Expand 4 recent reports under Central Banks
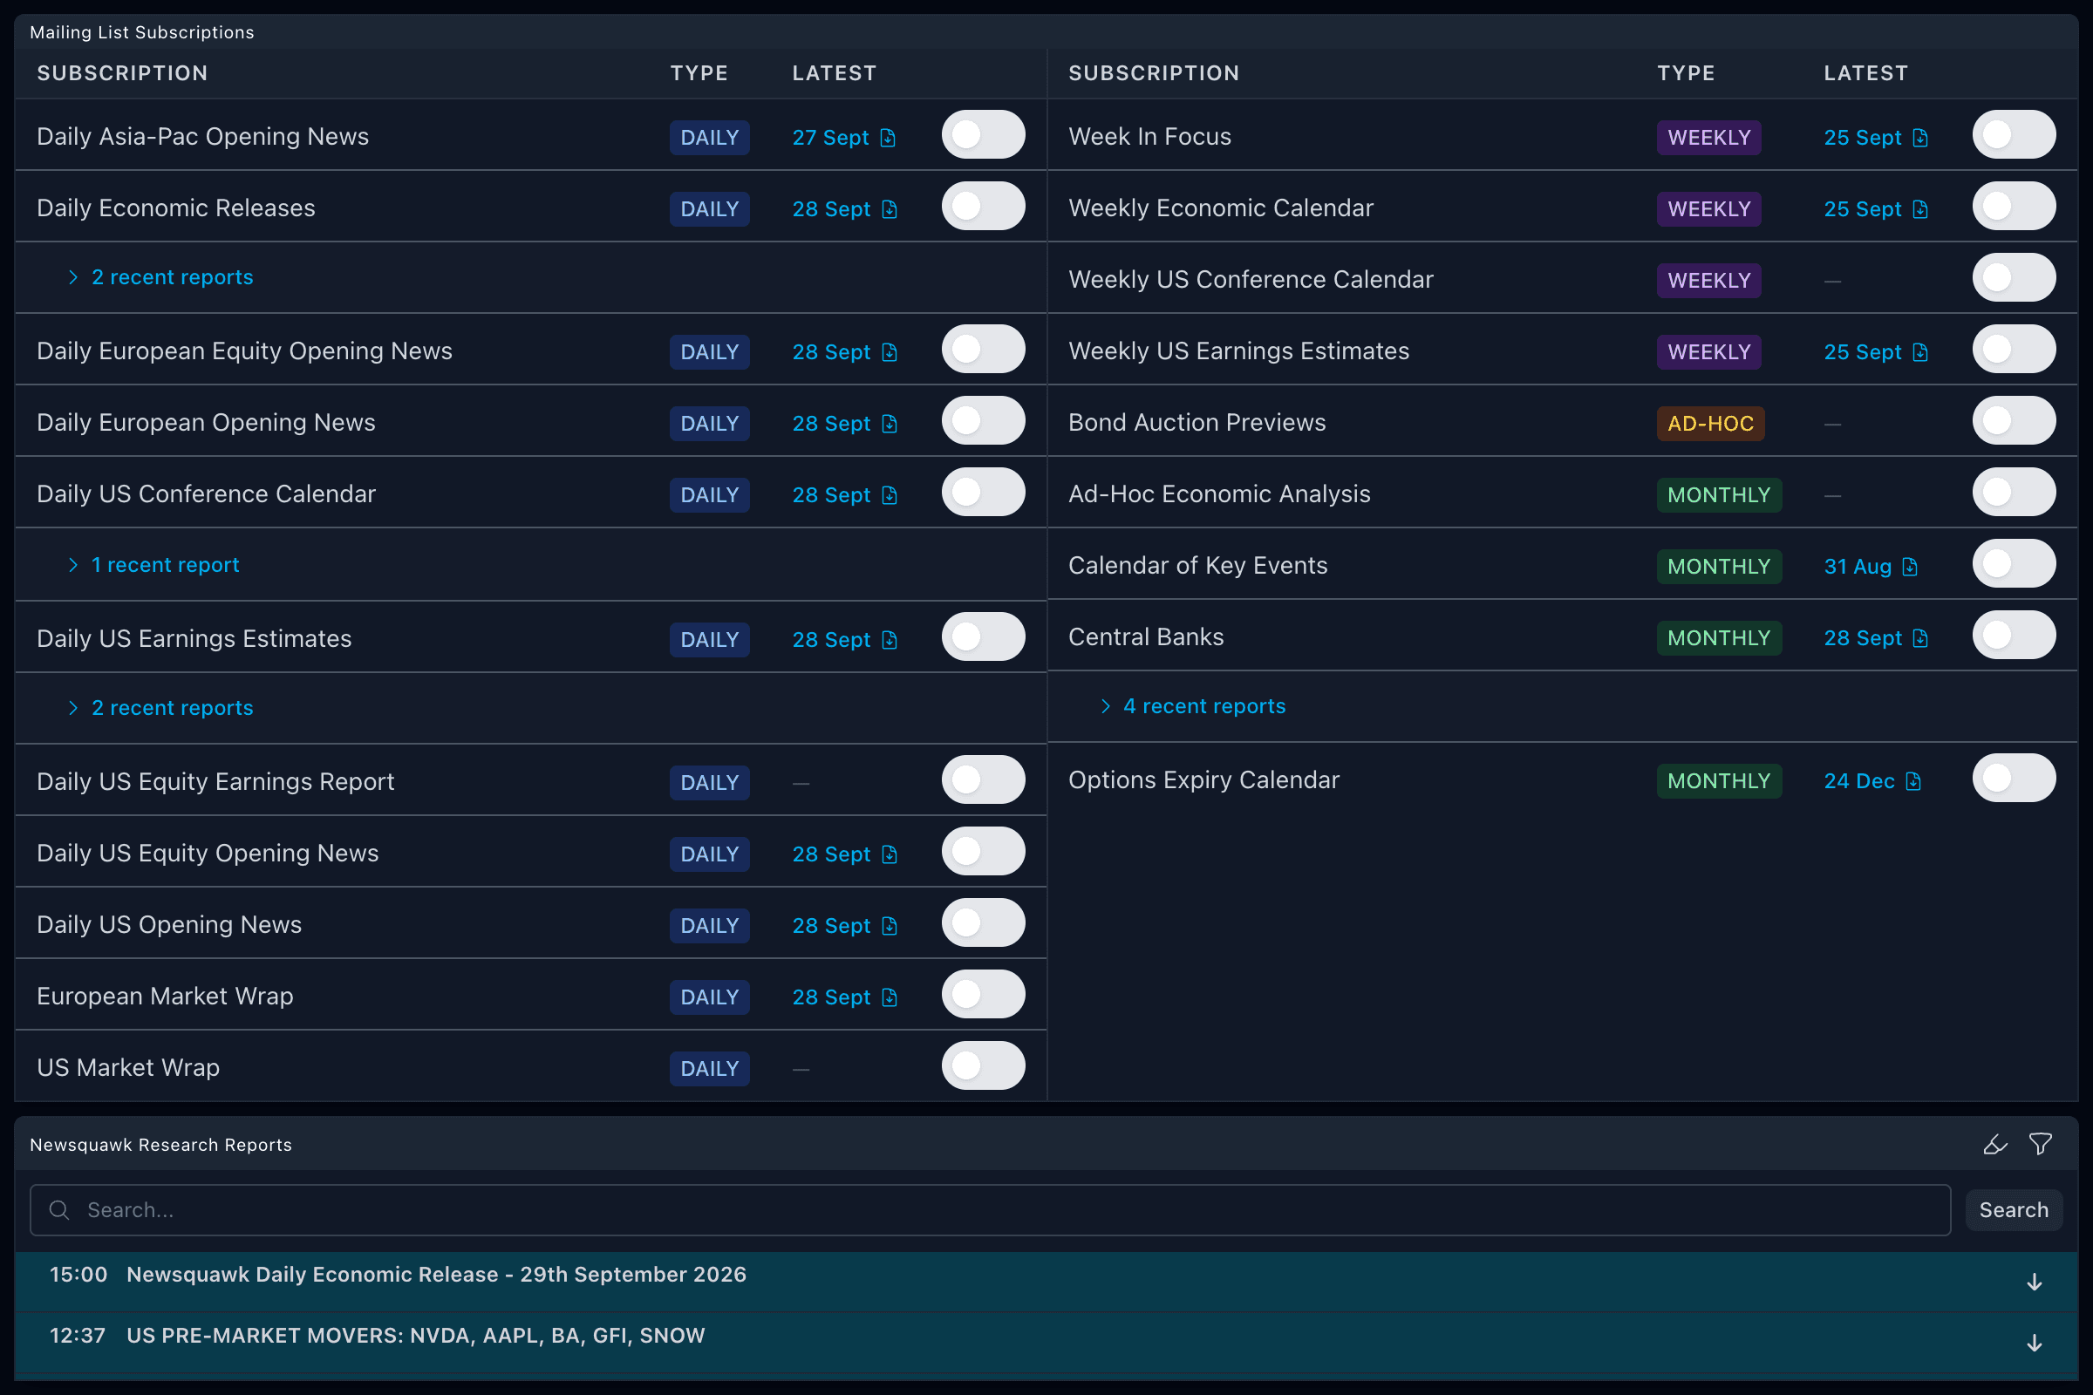This screenshot has width=2093, height=1395. (x=1192, y=706)
